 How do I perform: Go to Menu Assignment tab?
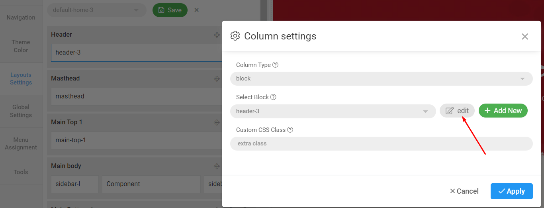21,144
